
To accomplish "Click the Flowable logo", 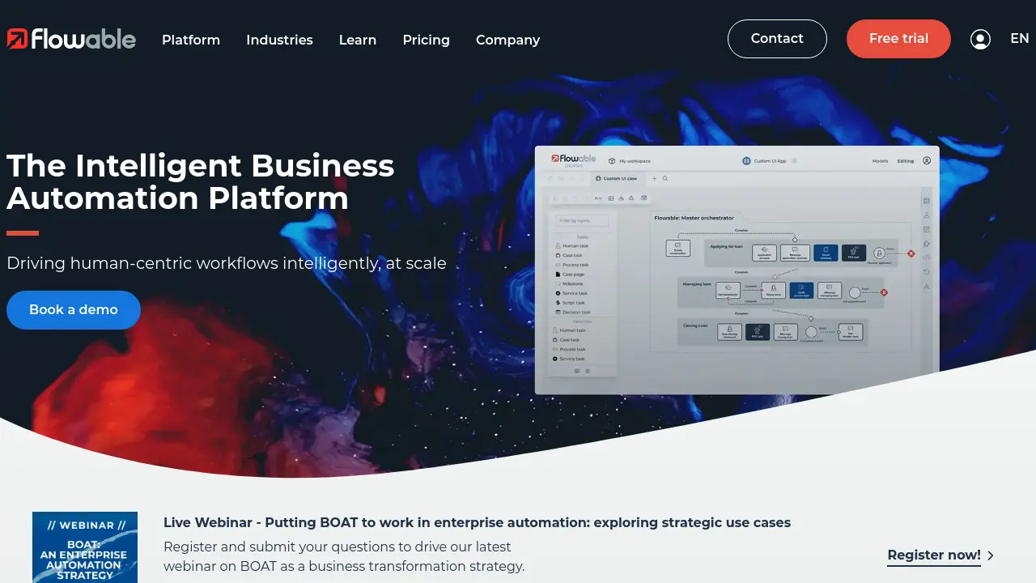I will (x=71, y=39).
